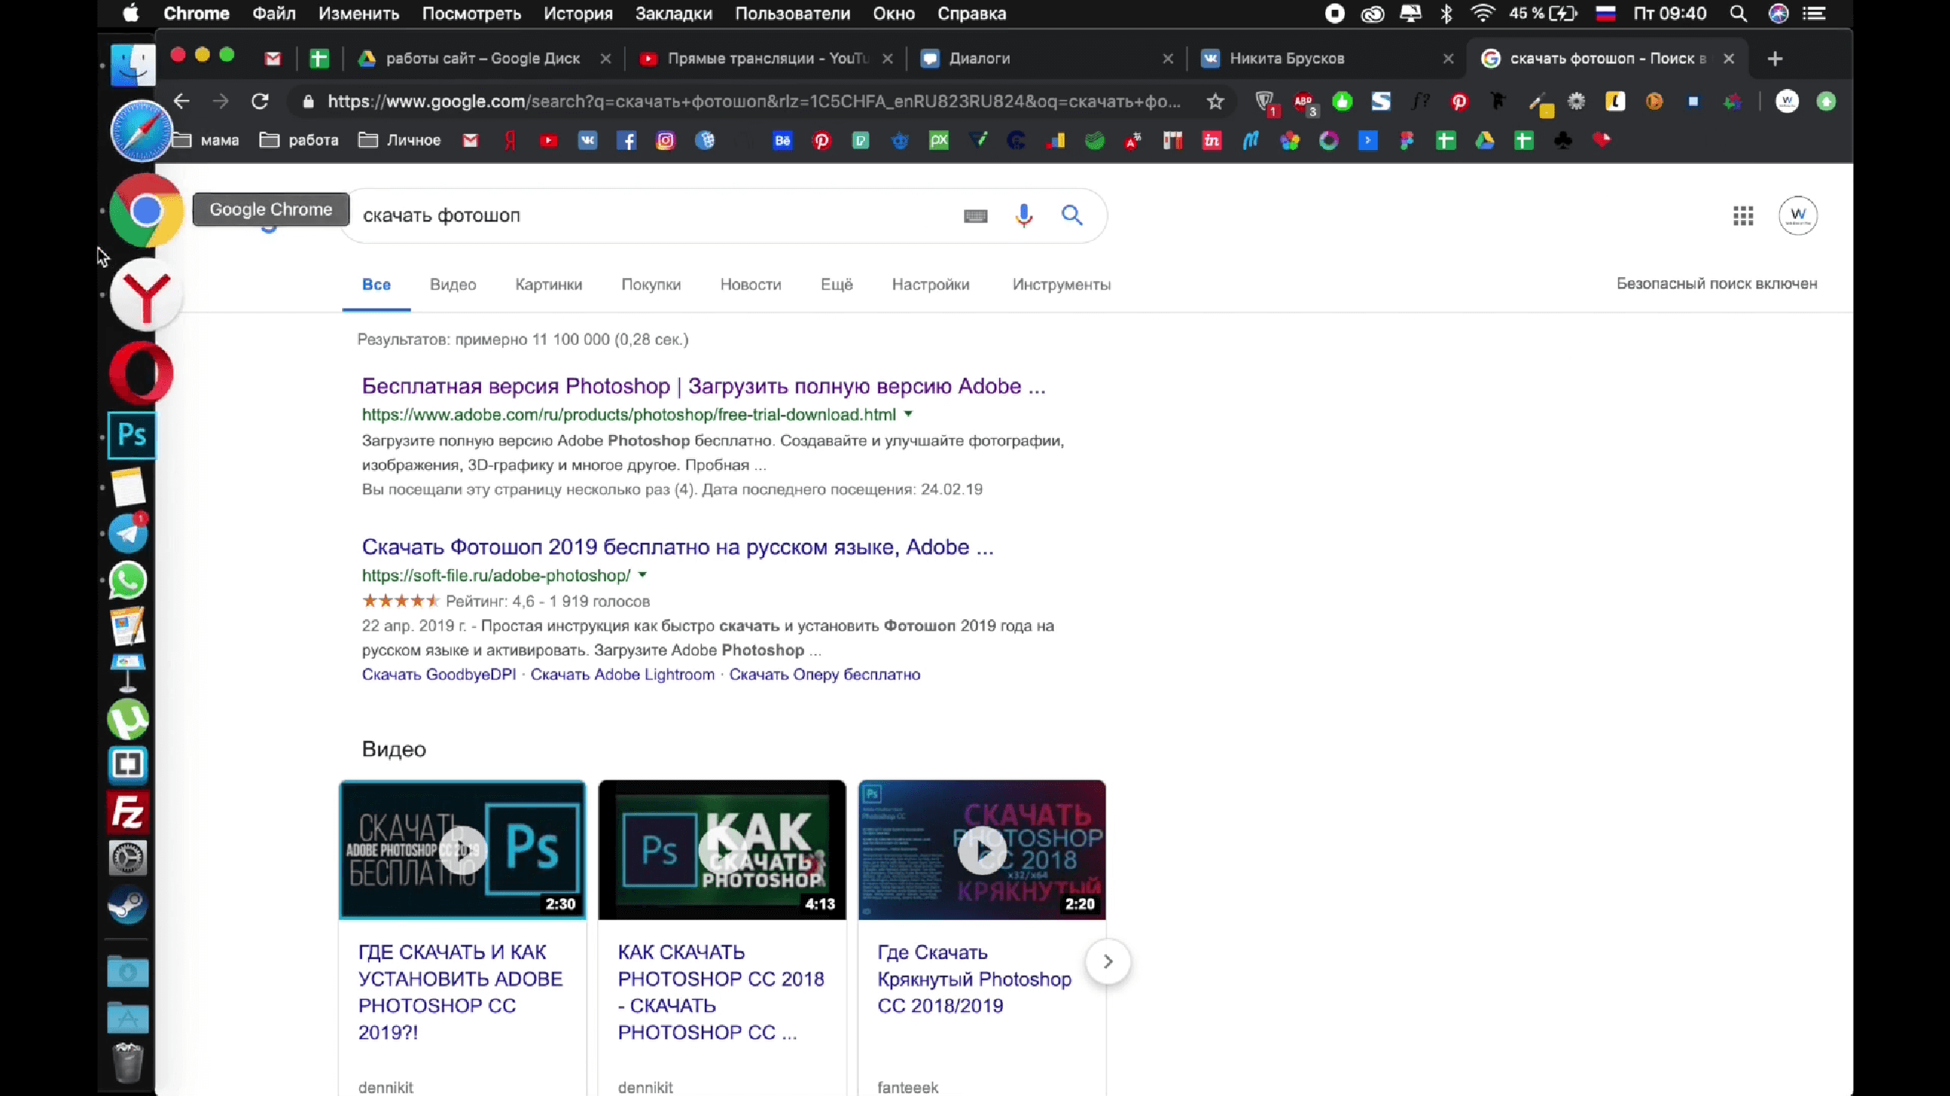The width and height of the screenshot is (1950, 1096).
Task: Launch WhatsApp from the dock
Action: [x=127, y=581]
